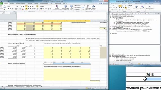The height and width of the screenshot is (90, 161).
Task: Click Format Painter brush in Excel
Action: [4, 9]
